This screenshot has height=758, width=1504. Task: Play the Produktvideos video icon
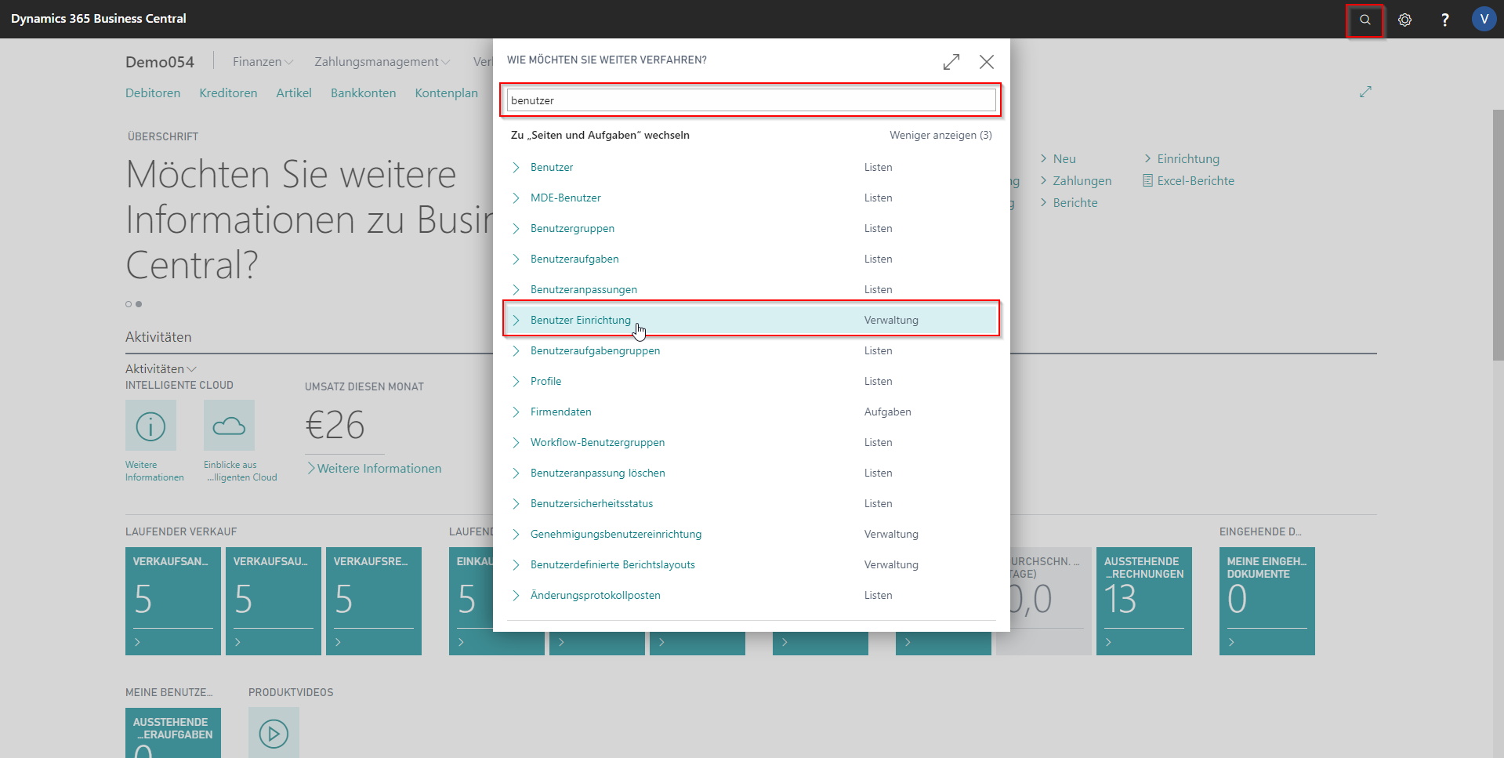(x=274, y=733)
